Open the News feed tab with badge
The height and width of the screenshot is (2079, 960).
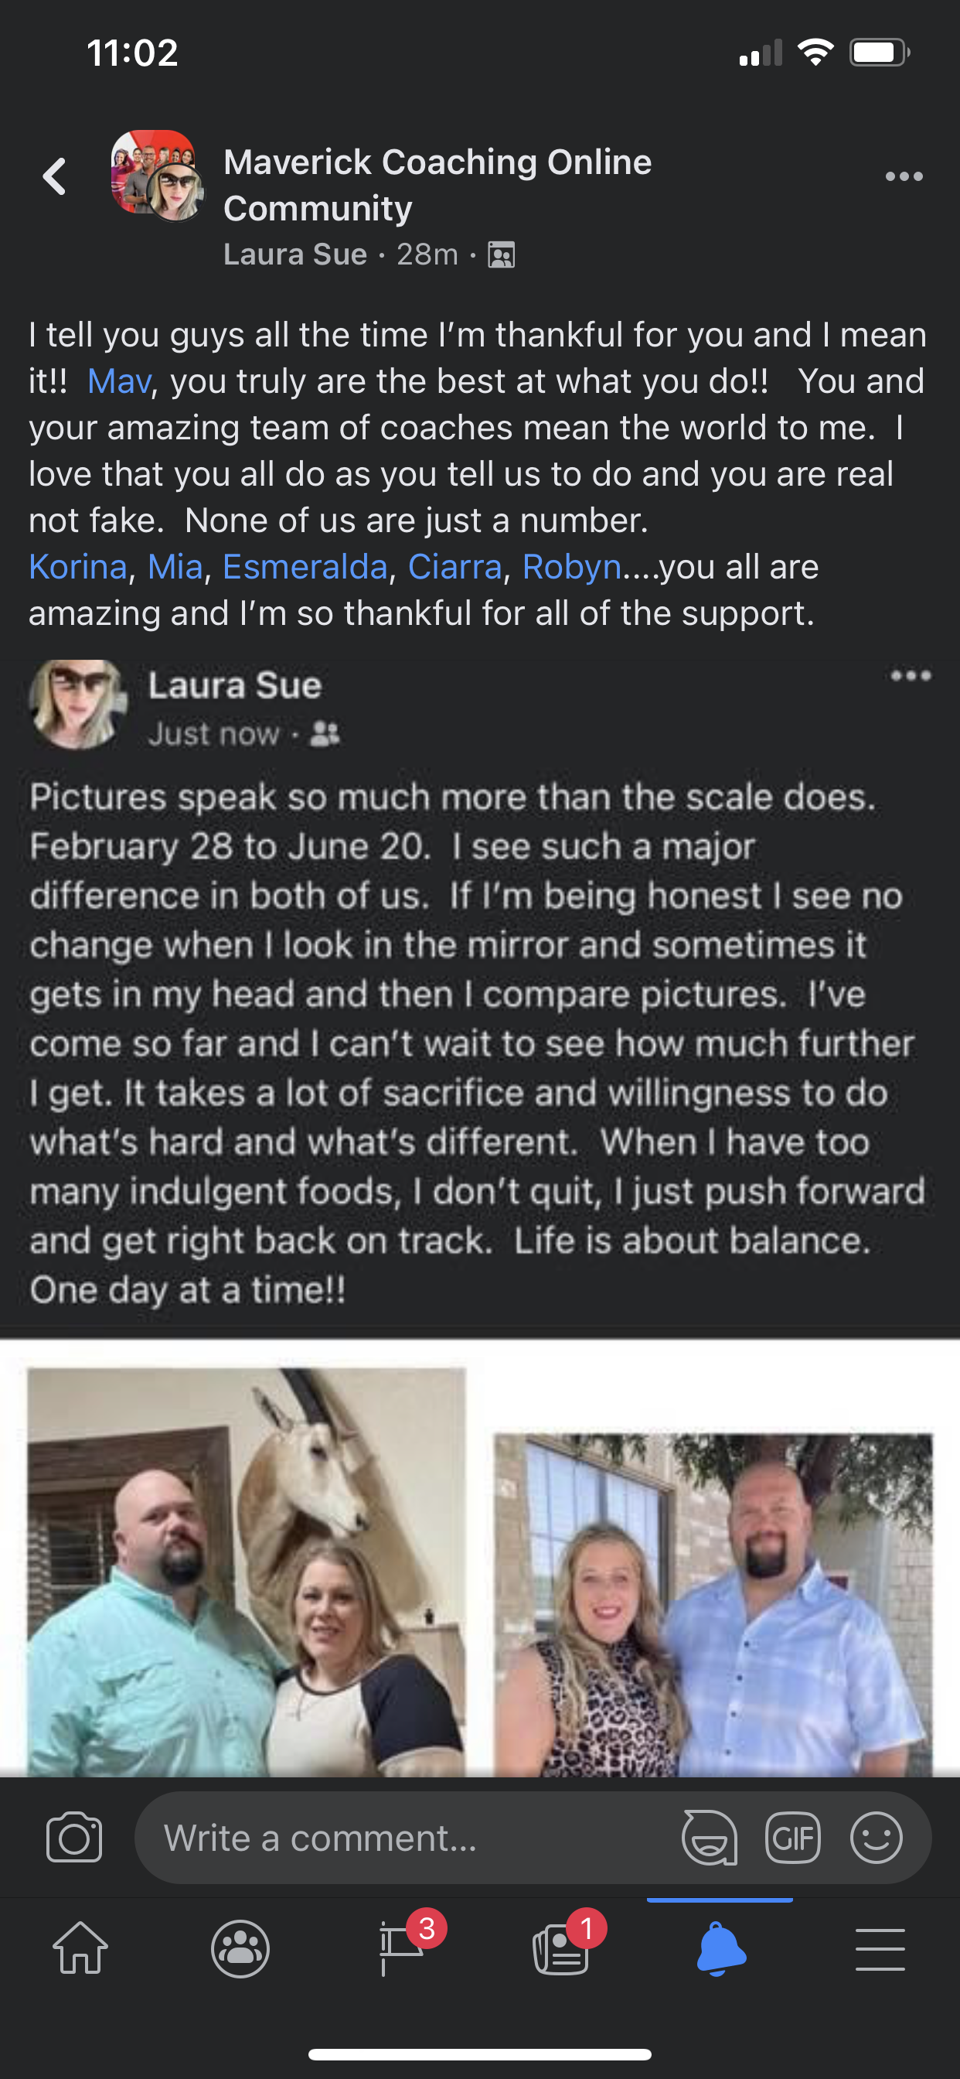[560, 1948]
